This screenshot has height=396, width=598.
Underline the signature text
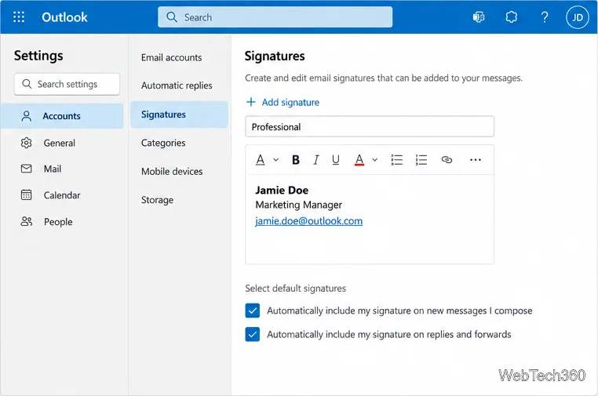tap(336, 160)
